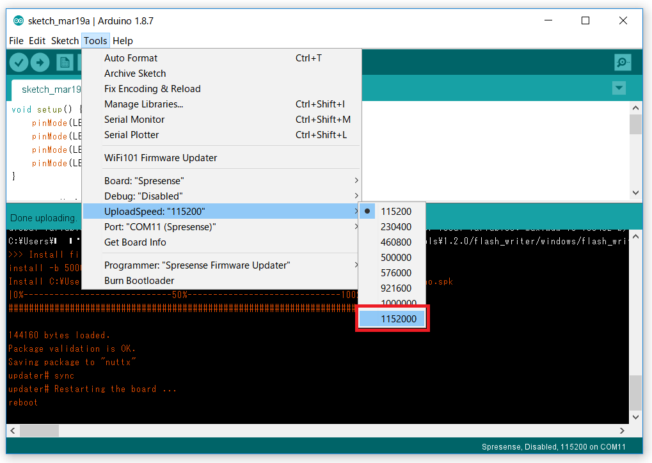Click the Arduino logo in title bar

[19, 20]
